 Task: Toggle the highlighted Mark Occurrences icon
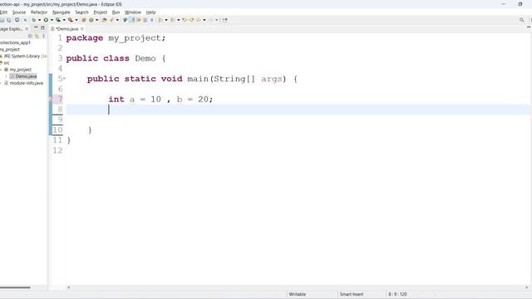131,20
